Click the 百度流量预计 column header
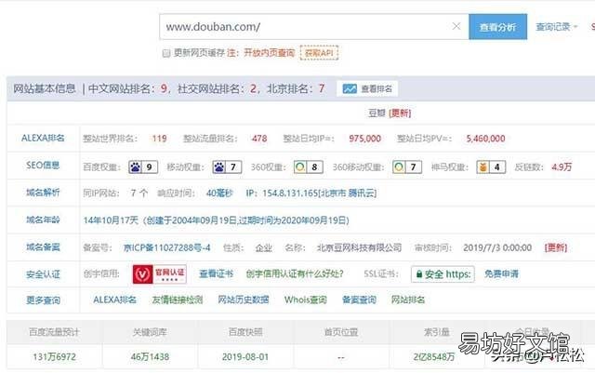Screen dimensions: 595x373 click(54, 332)
